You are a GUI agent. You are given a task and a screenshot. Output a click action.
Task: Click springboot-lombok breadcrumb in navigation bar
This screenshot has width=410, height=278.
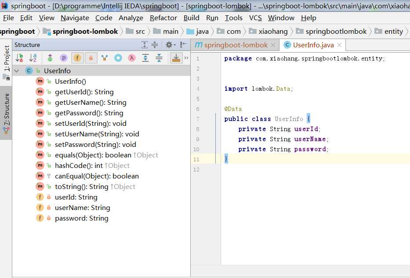coord(81,31)
